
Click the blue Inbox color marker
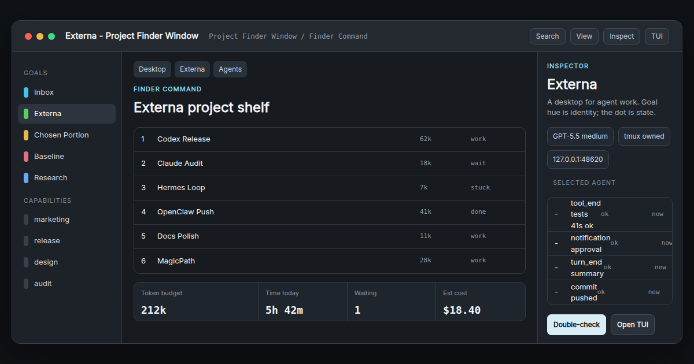[26, 92]
